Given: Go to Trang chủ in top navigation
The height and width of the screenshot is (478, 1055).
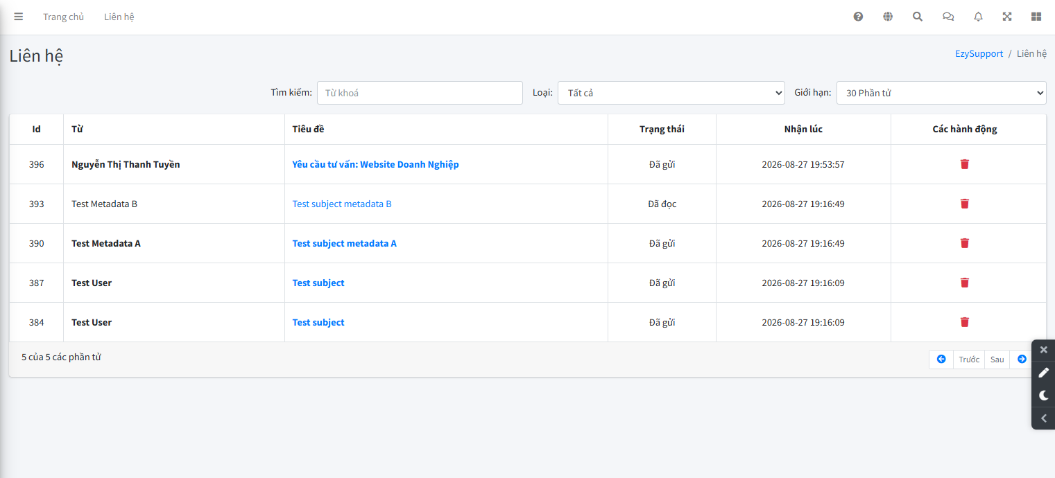Looking at the screenshot, I should click(63, 17).
